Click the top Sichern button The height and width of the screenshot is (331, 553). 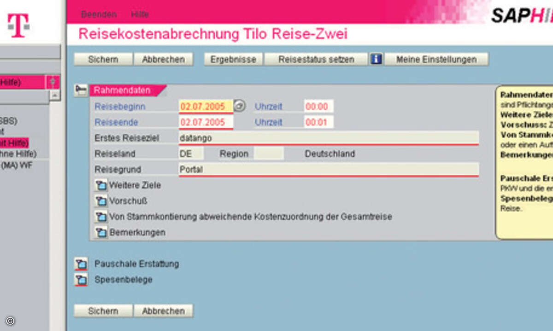click(103, 59)
